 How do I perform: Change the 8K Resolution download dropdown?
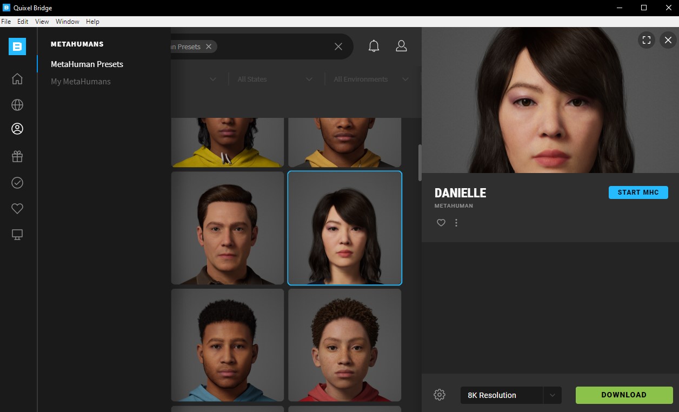pyautogui.click(x=552, y=395)
